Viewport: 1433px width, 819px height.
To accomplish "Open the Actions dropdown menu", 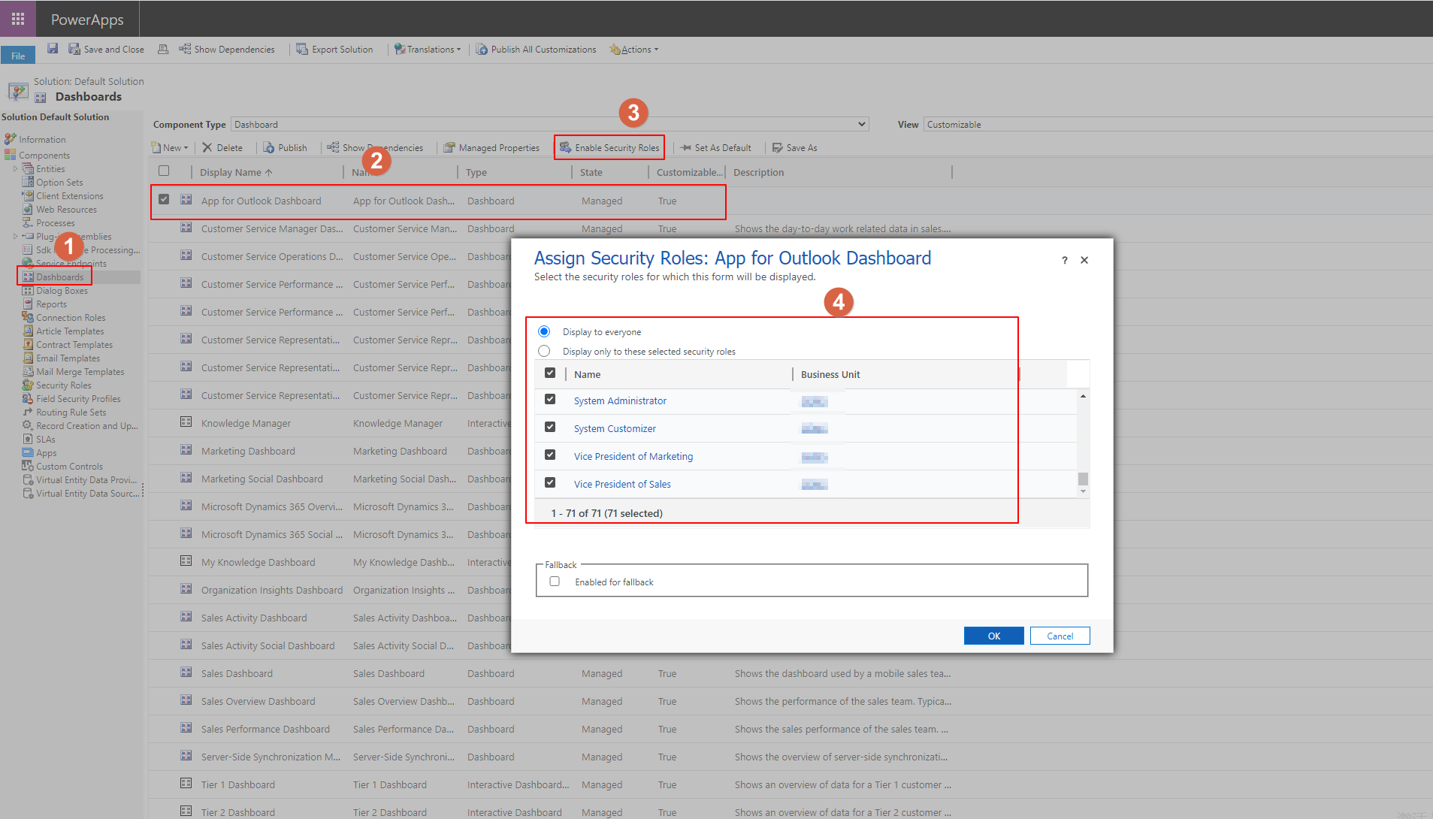I will point(633,49).
